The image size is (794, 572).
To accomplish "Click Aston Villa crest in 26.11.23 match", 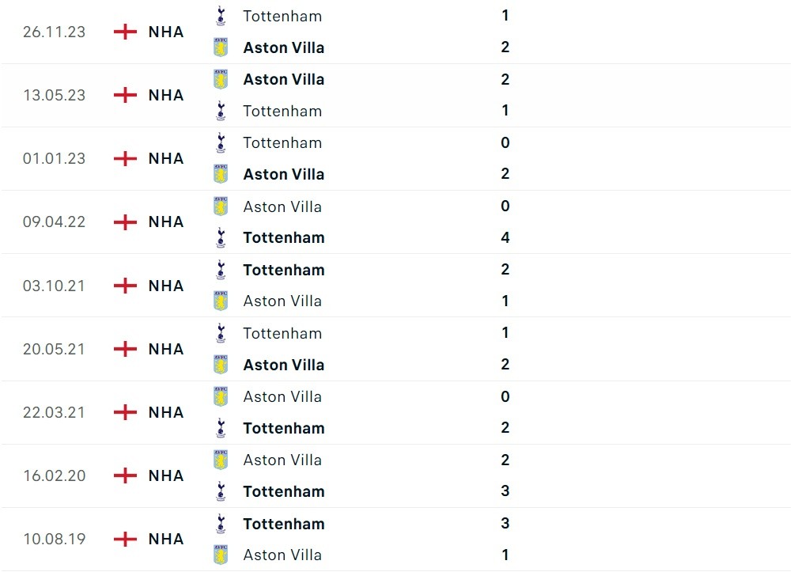I will pyautogui.click(x=221, y=47).
